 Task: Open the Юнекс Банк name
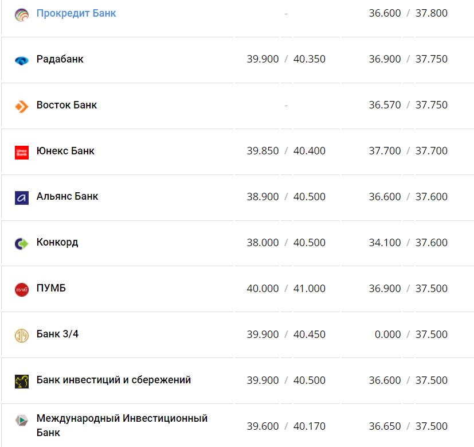pos(65,150)
